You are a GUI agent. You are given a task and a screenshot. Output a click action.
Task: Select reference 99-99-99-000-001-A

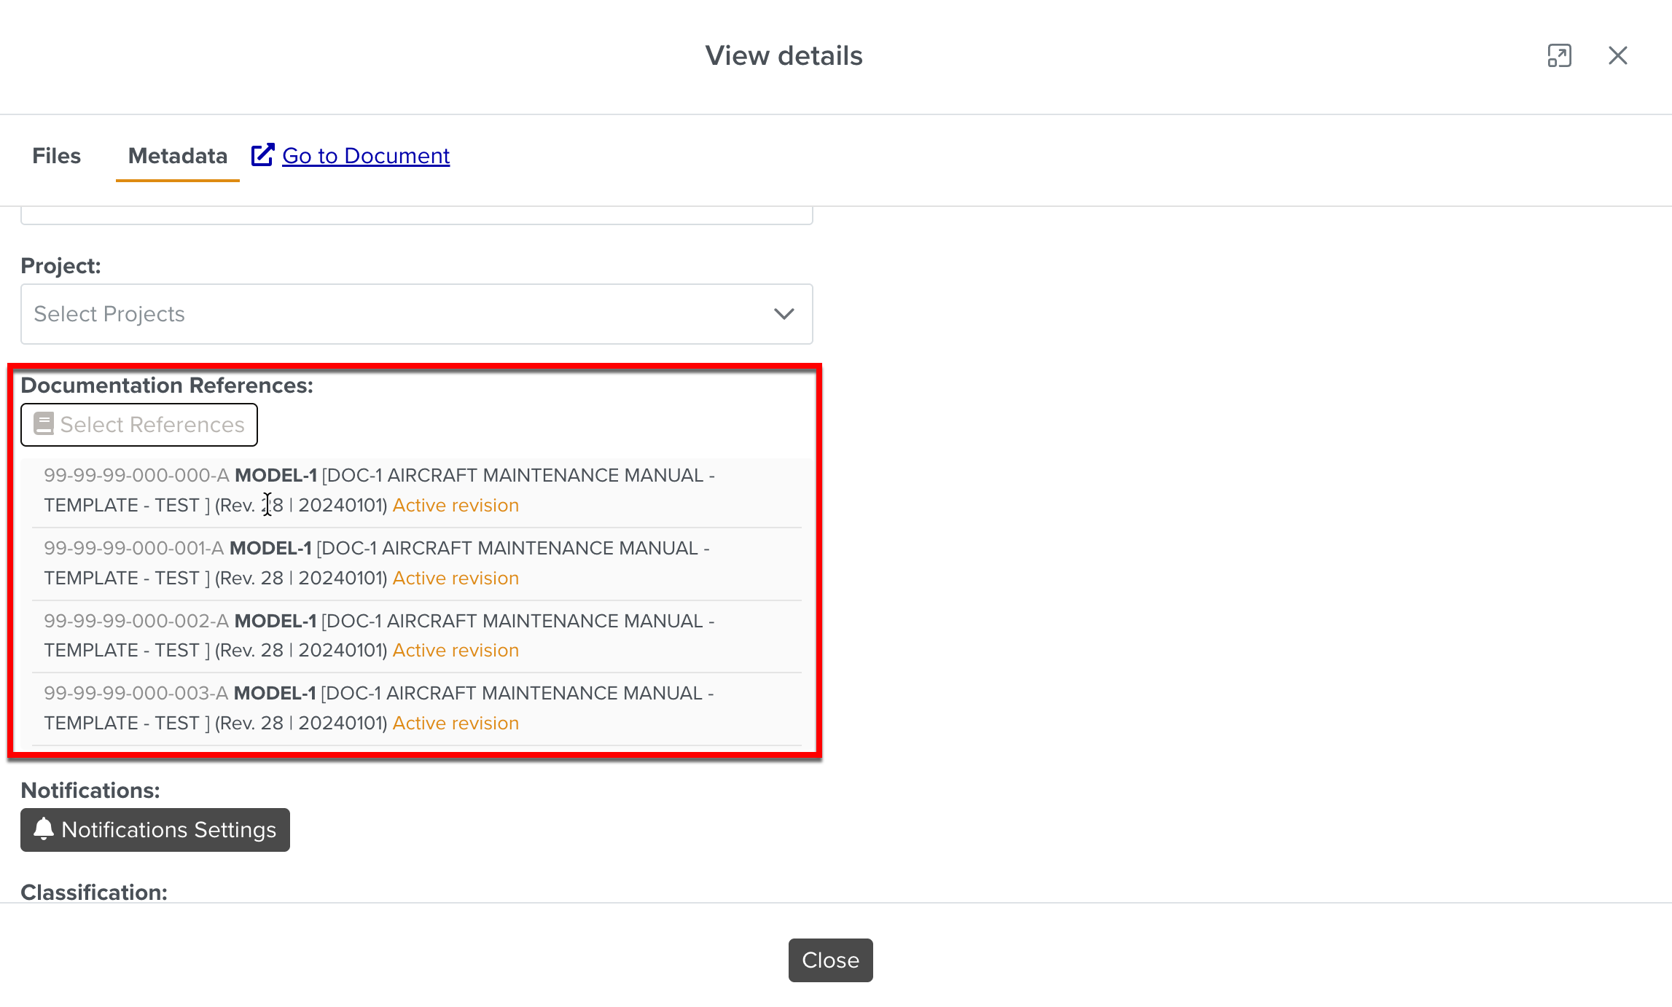(x=417, y=564)
